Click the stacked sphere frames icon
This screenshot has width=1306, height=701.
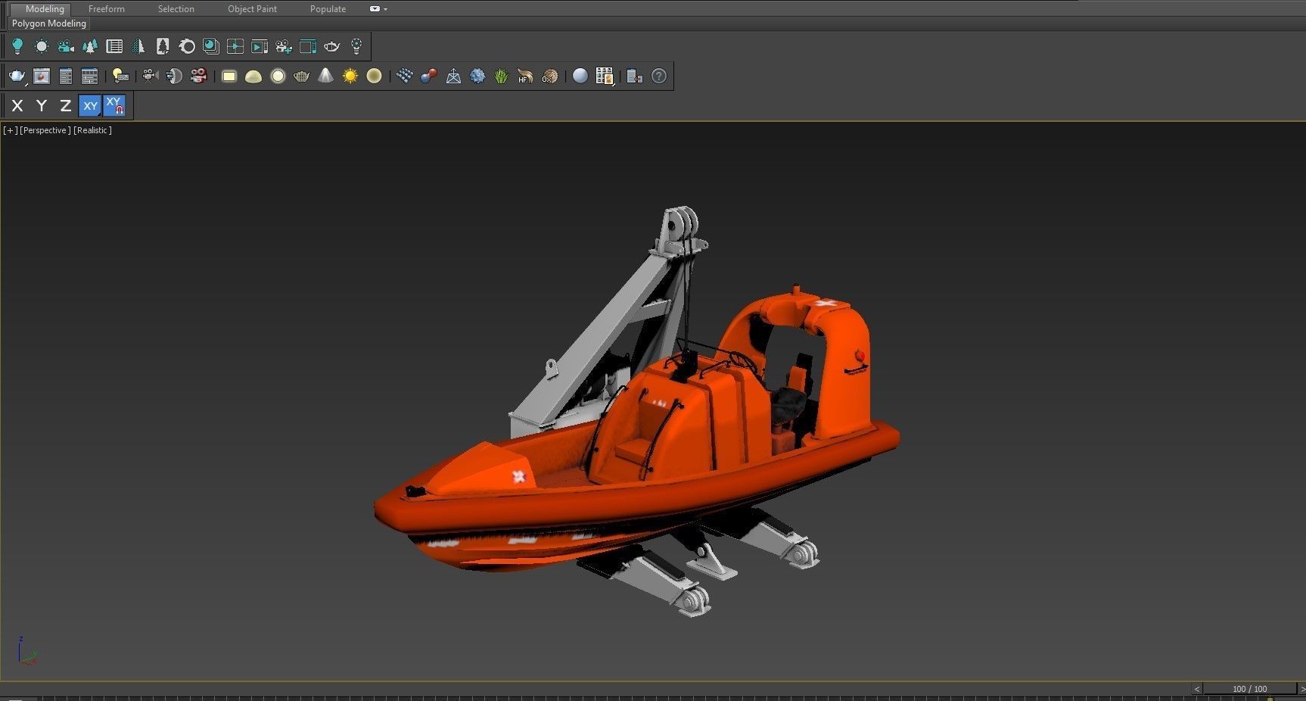211,46
